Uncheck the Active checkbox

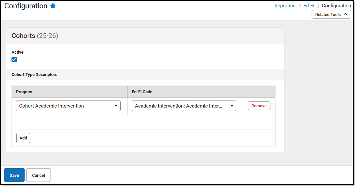point(14,59)
